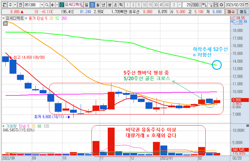Click the add candle chart icon
250x161 pixels.
[204, 5]
